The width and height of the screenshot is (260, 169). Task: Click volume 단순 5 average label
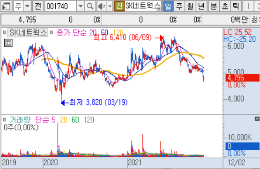45,120
